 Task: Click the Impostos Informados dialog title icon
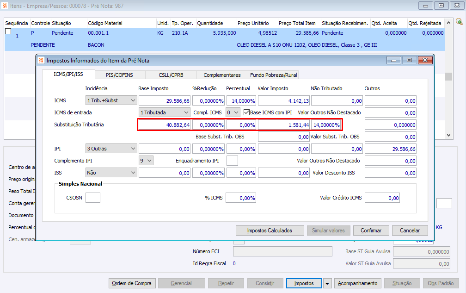[x=41, y=60]
